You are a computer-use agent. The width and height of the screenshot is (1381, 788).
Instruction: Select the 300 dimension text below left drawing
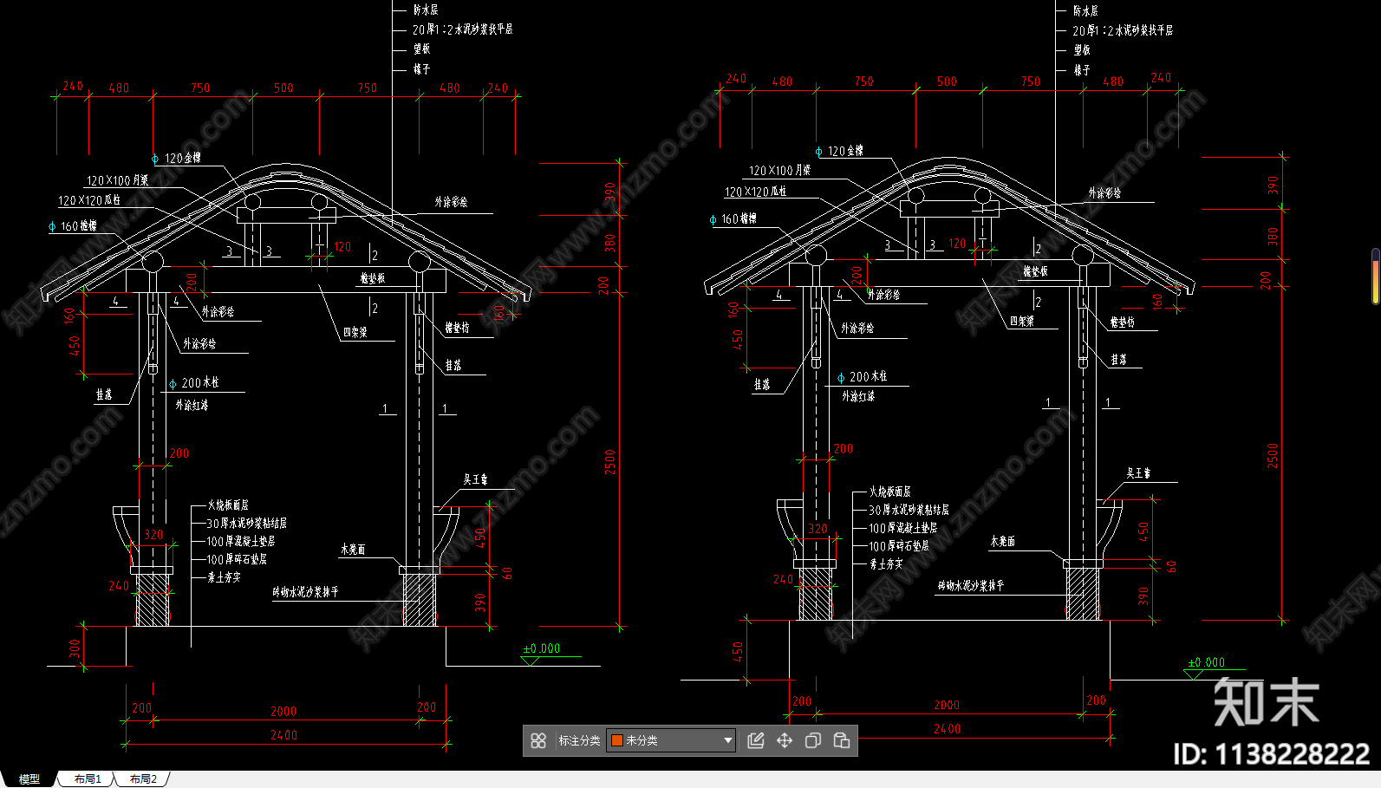click(75, 648)
